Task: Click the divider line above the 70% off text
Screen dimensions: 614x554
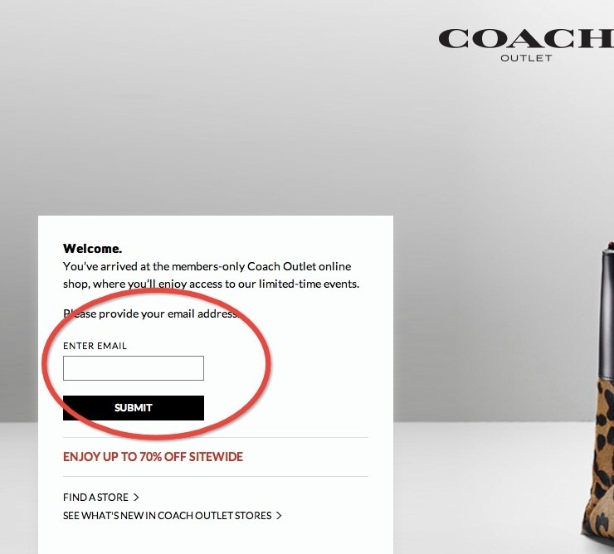Action: coord(216,437)
